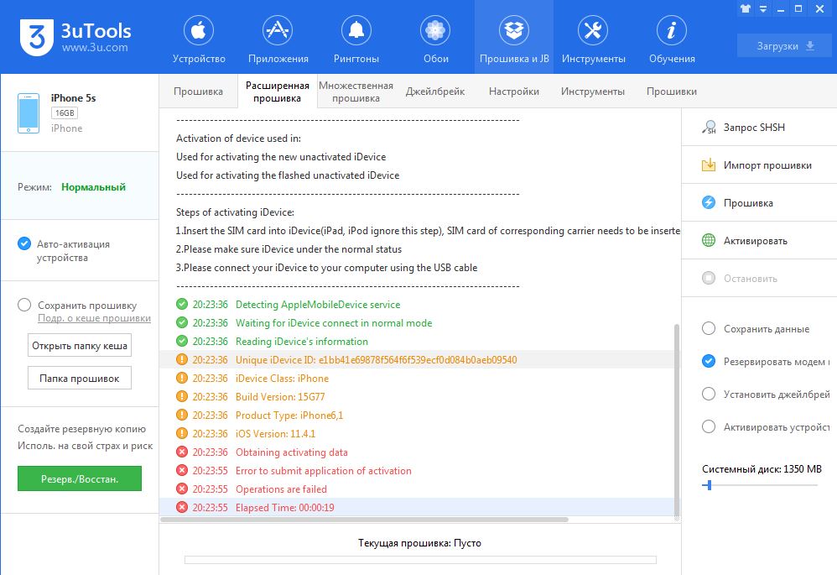Open the skin shirt icon in title bar

[x=746, y=8]
